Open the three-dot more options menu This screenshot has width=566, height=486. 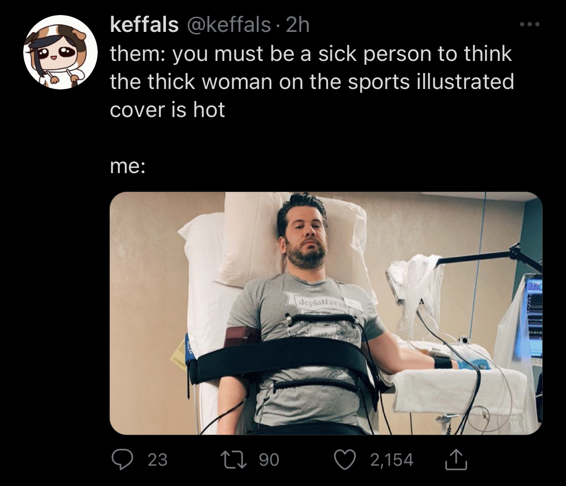(x=529, y=25)
